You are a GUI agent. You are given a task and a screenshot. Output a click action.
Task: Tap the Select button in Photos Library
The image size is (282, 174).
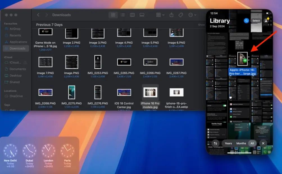click(256, 20)
